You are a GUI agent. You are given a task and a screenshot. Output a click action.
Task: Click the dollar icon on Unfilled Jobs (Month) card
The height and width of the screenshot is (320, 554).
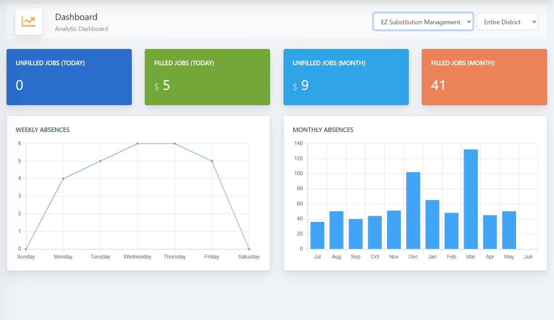coord(295,87)
